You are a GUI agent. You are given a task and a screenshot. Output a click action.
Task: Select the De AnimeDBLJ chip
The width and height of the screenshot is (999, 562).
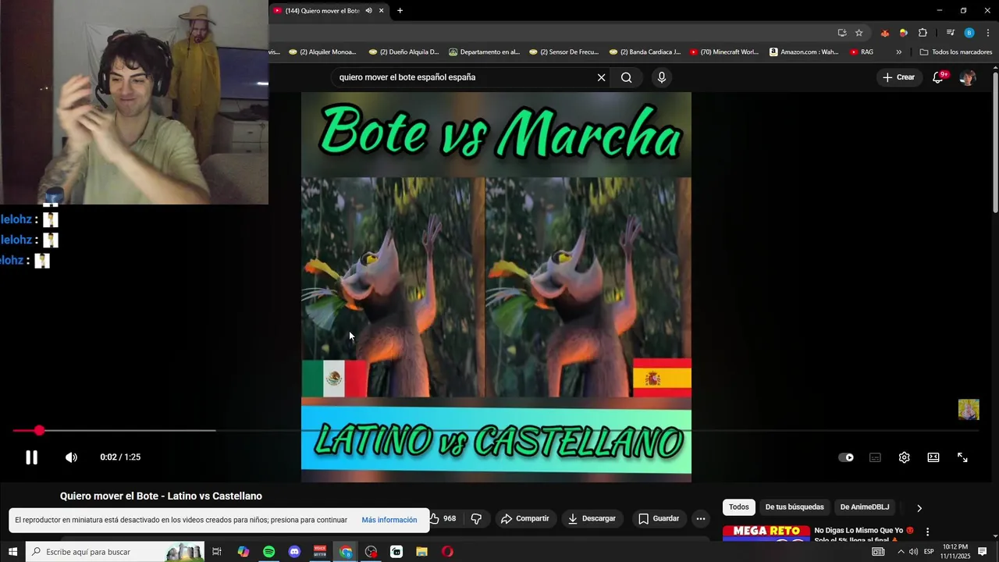pos(865,507)
